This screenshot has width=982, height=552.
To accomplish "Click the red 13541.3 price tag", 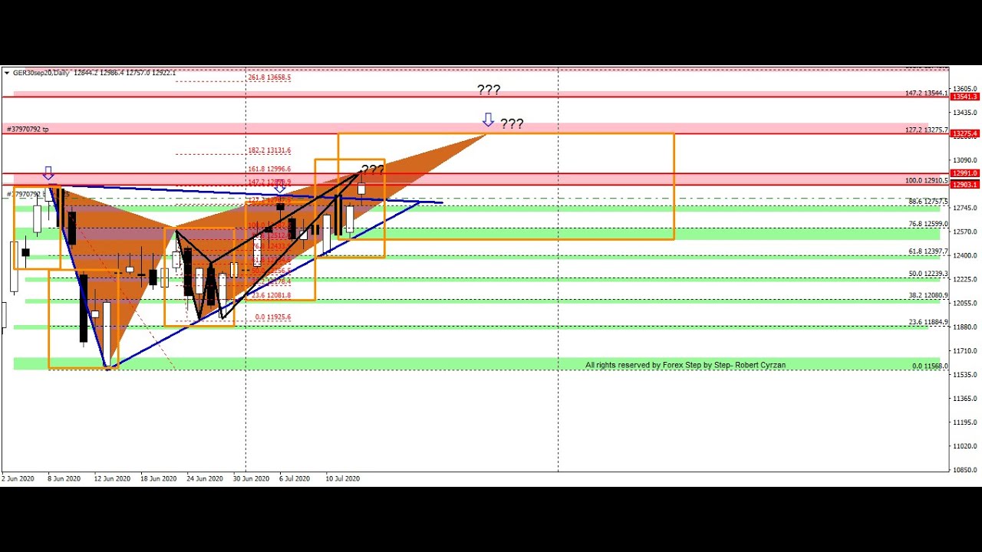I will click(965, 97).
